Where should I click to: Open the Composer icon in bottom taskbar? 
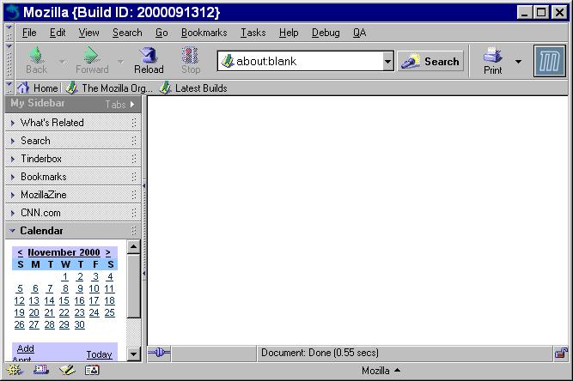pyautogui.click(x=67, y=371)
